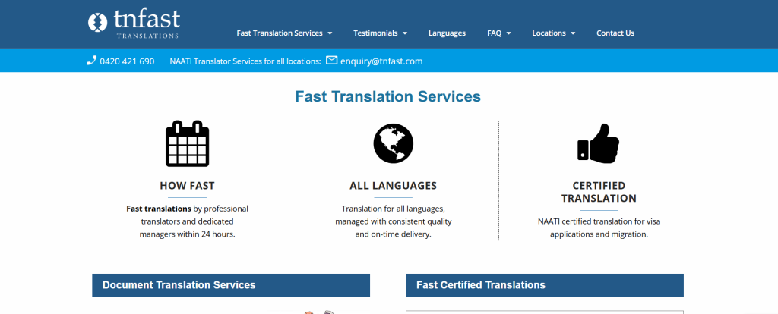Open the Fast Certified Translations section header
778x314 pixels.
click(x=481, y=285)
